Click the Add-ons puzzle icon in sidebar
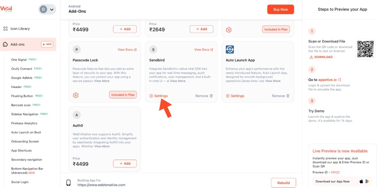 point(5,44)
